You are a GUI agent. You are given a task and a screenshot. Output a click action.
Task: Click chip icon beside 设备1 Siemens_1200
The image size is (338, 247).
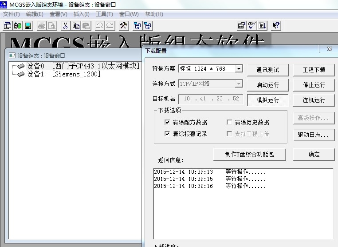(x=21, y=74)
